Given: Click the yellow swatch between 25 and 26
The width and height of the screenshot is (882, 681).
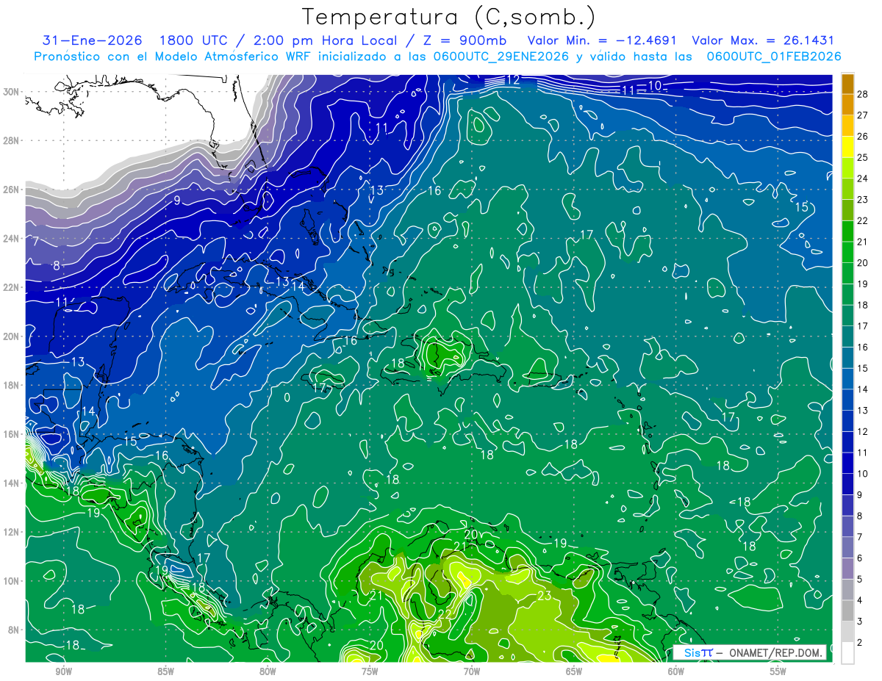Looking at the screenshot, I should tap(847, 146).
